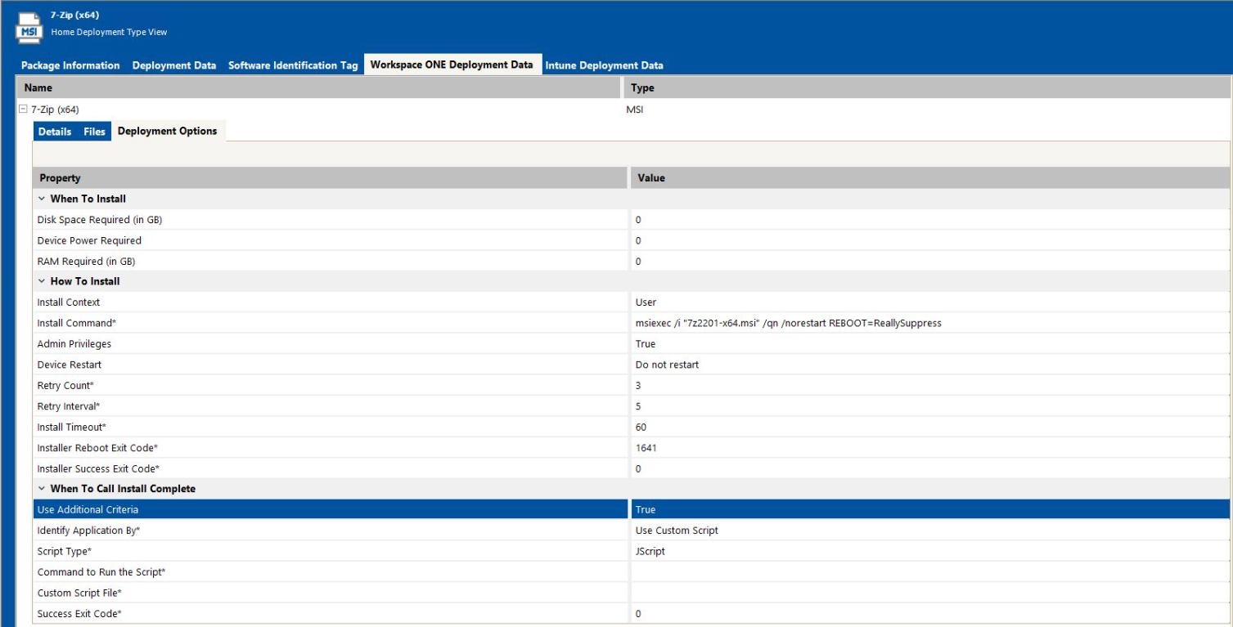The width and height of the screenshot is (1233, 627).
Task: Open the Details sub-tab
Action: click(x=55, y=132)
